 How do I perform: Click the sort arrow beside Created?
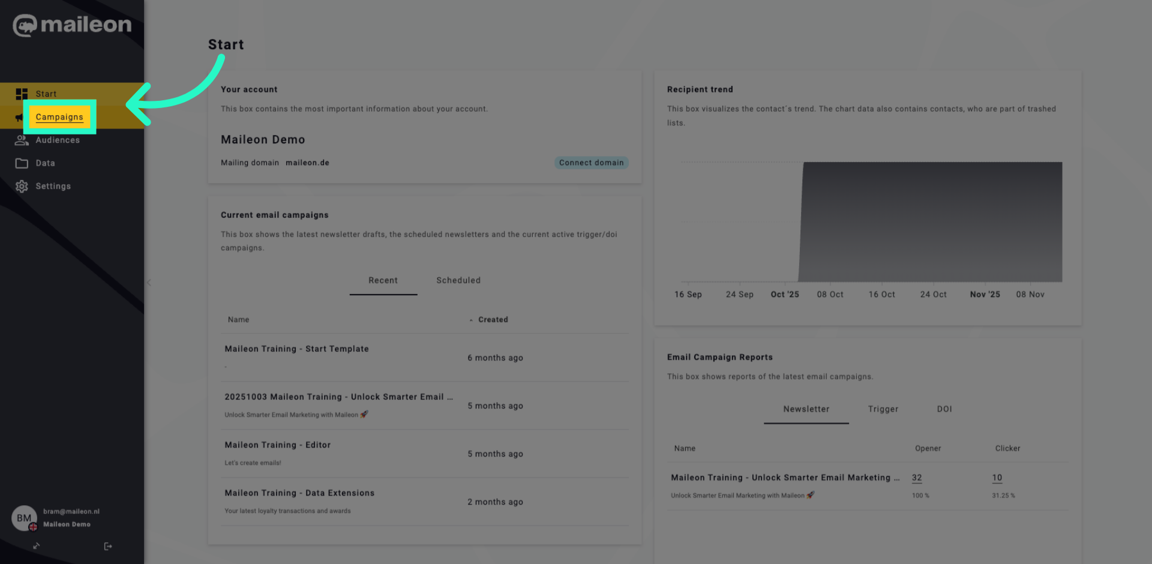(471, 320)
